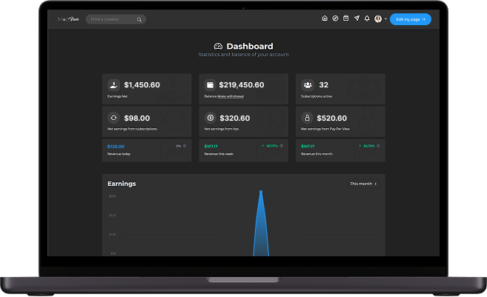Click info icon on Revenue this week card
This screenshot has width=487, height=297.
click(281, 146)
